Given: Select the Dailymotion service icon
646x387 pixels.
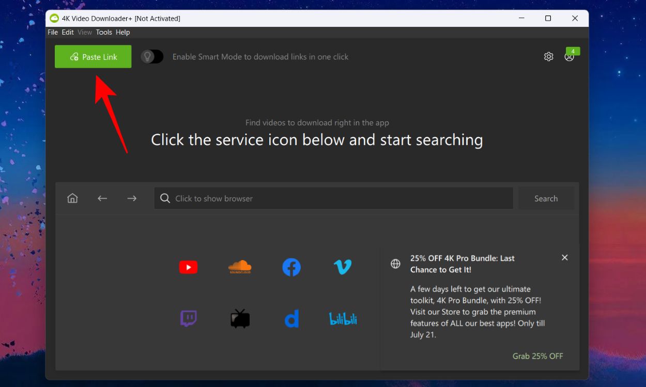Looking at the screenshot, I should tap(291, 318).
